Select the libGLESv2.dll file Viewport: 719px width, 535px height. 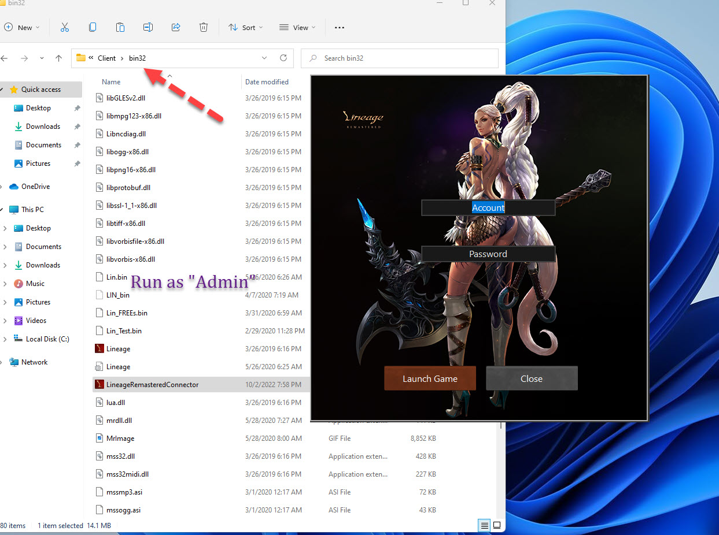pyautogui.click(x=126, y=98)
